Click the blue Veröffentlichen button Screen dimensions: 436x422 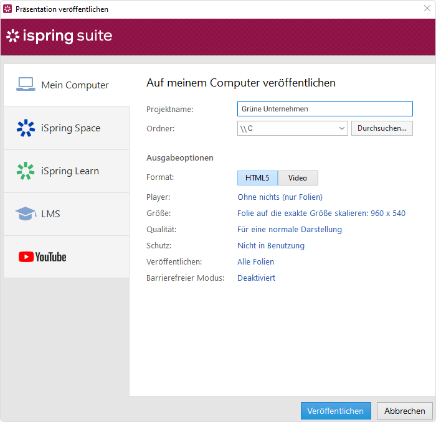(336, 411)
